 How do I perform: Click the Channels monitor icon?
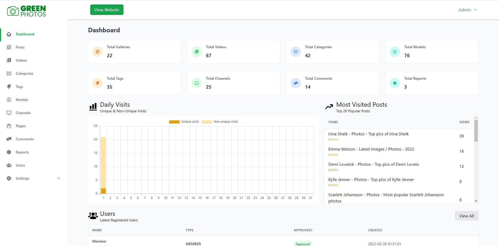click(9, 113)
